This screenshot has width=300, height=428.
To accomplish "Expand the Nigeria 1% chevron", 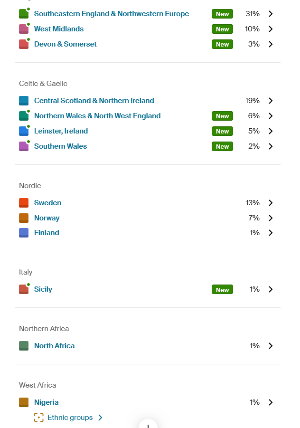I will tap(271, 402).
